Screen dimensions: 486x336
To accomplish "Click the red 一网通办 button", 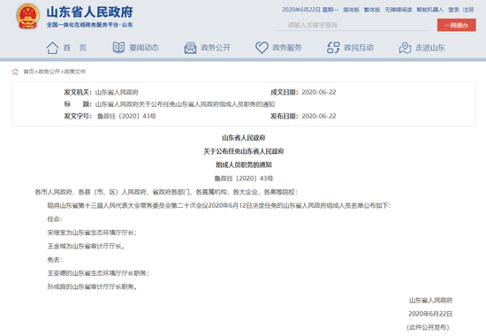I will click(457, 25).
